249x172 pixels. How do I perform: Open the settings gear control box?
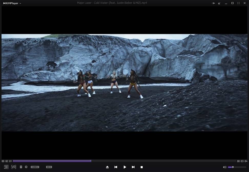(x=26, y=167)
